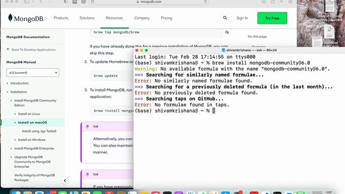345x194 pixels.
Task: Collapse the Install on macOS item
Action: coord(15,122)
